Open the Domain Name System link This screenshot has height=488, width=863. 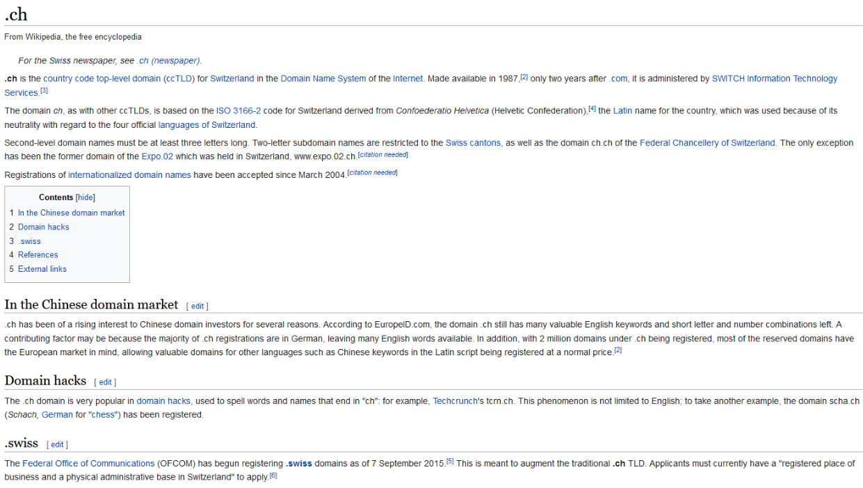click(323, 79)
